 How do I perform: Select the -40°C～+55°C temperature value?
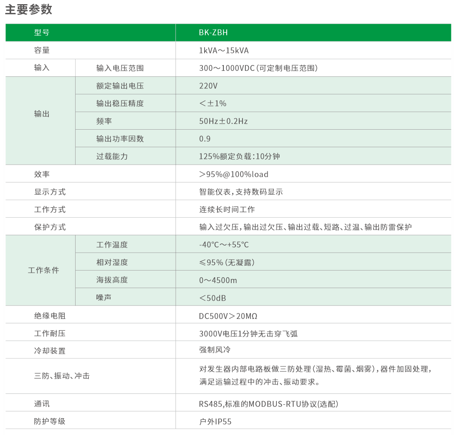pos(224,245)
